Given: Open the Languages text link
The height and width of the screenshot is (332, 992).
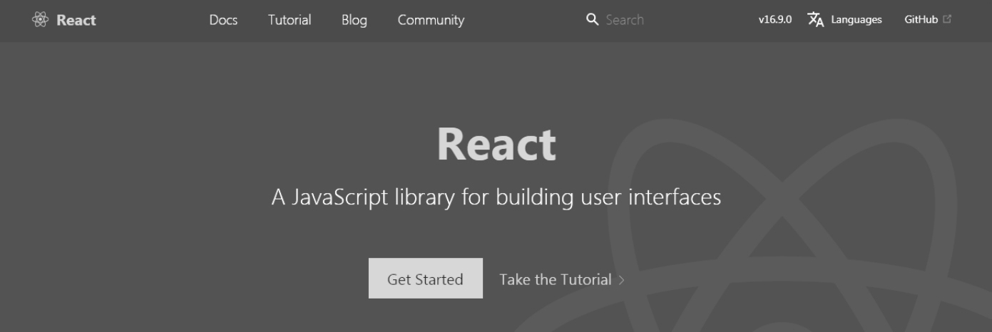Looking at the screenshot, I should 856,20.
